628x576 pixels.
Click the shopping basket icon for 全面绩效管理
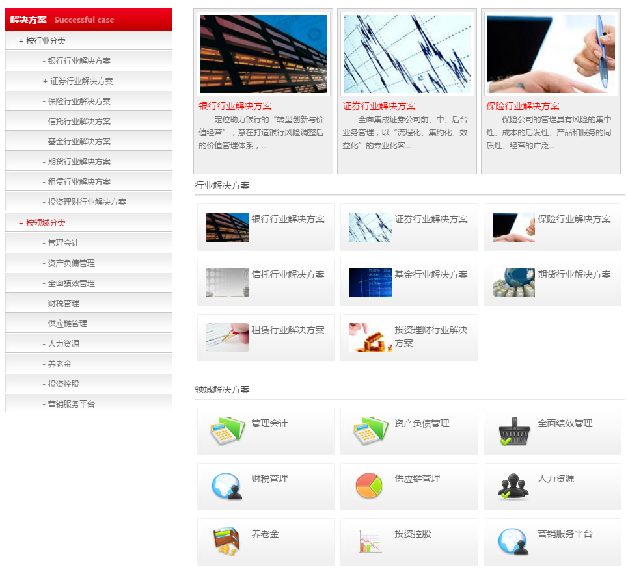click(514, 431)
